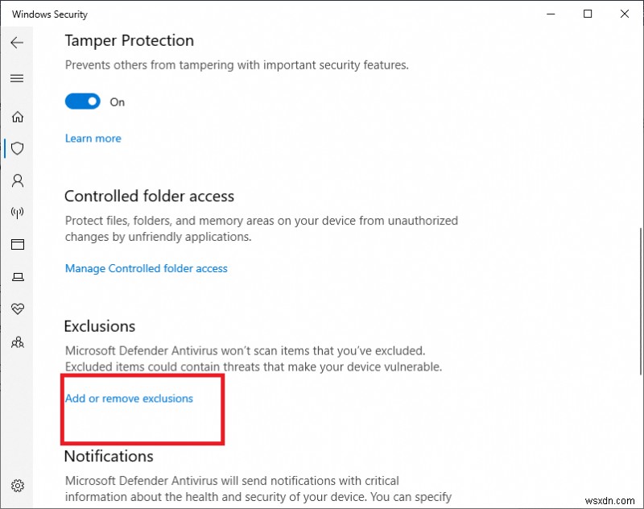644x509 pixels.
Task: Open the hamburger navigation menu
Action: pyautogui.click(x=17, y=78)
